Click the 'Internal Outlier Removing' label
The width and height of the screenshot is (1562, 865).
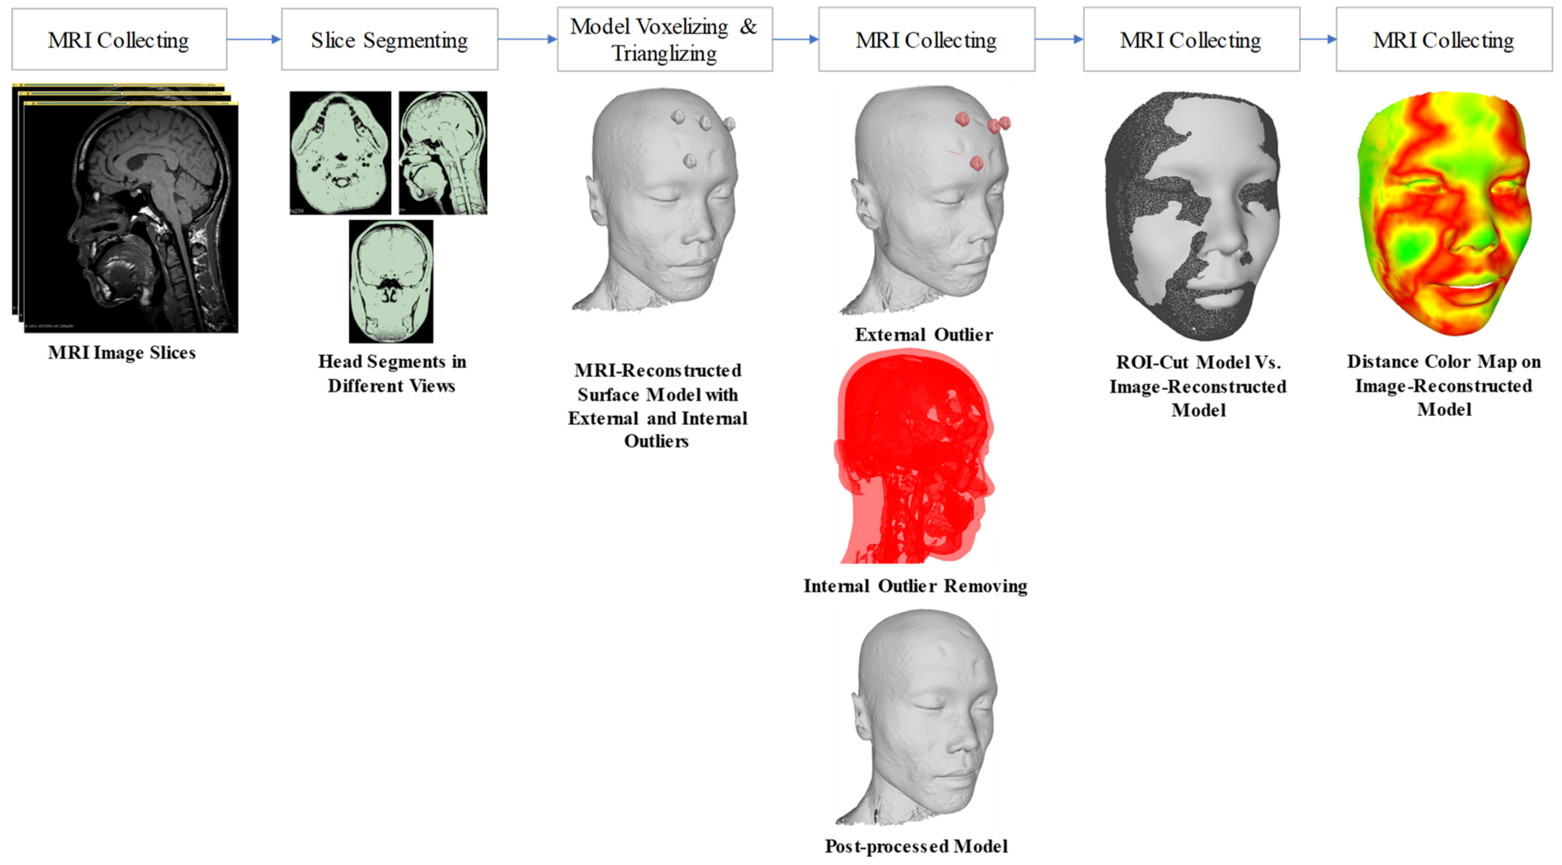[x=915, y=586]
